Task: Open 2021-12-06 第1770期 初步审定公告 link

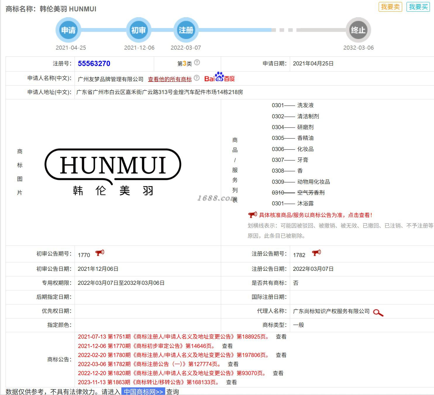Action: 147,346
